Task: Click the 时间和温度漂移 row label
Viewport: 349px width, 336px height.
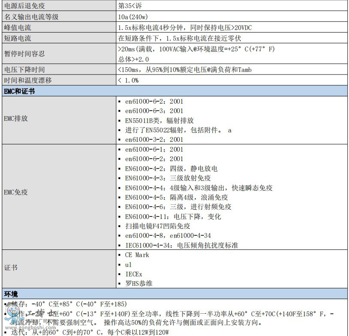Action: pyautogui.click(x=28, y=80)
